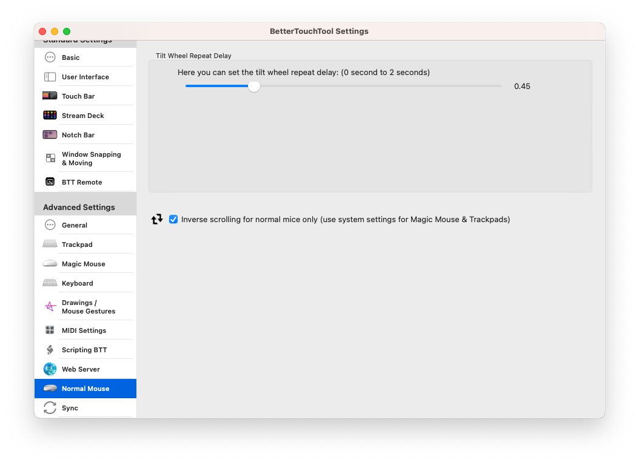Screen dimensions: 639x463
Task: Select MIDI Settings
Action: click(x=85, y=330)
